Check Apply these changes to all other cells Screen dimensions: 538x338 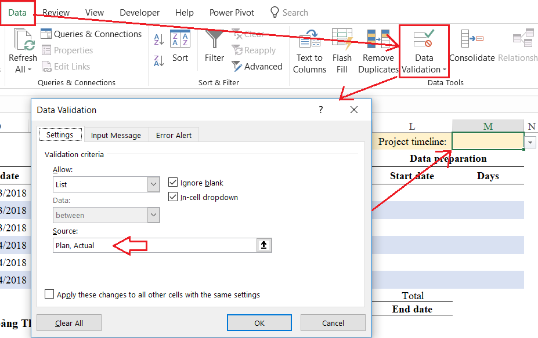[x=49, y=294]
